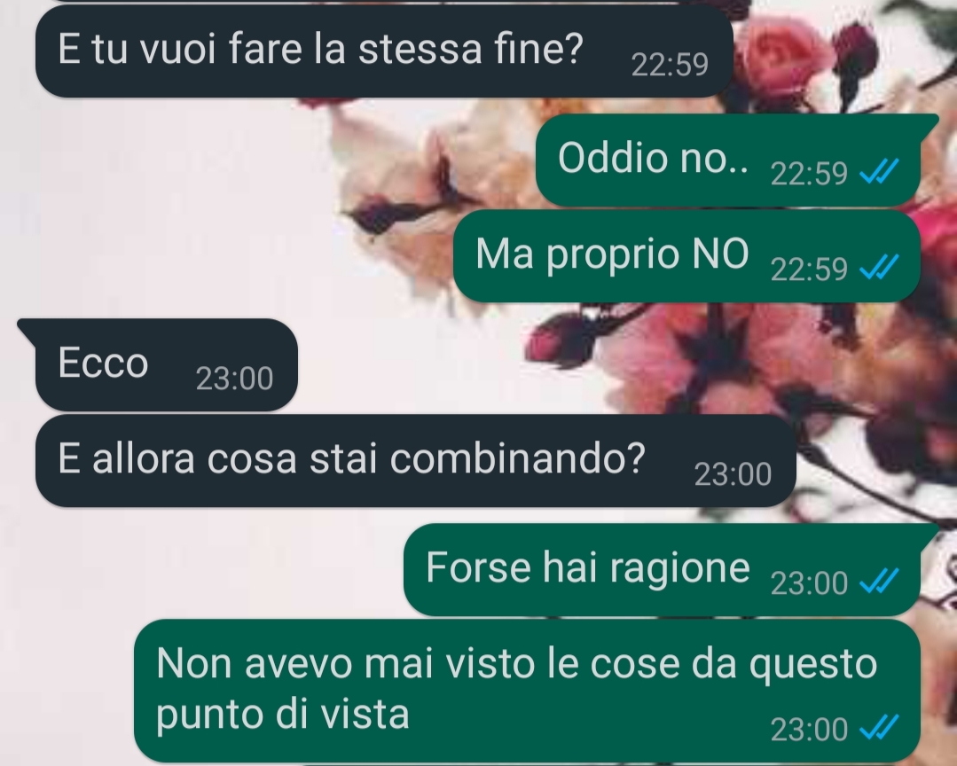Screen dimensions: 957x766
Task: Tap blue ticks beside 'Forse hai ragione'
Action: (879, 582)
